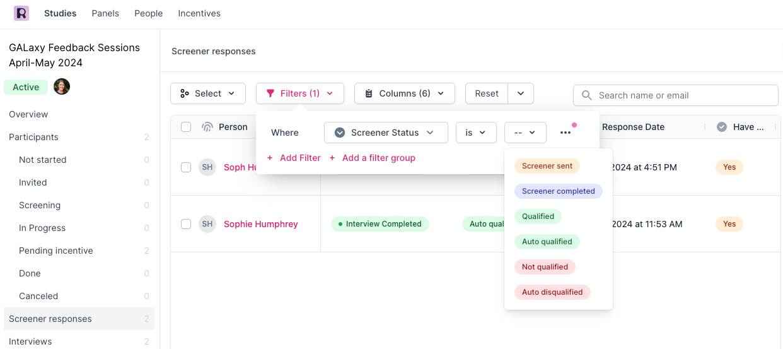Screen dimensions: 783x349
Task: Click the search magnifier icon
Action: coord(587,95)
